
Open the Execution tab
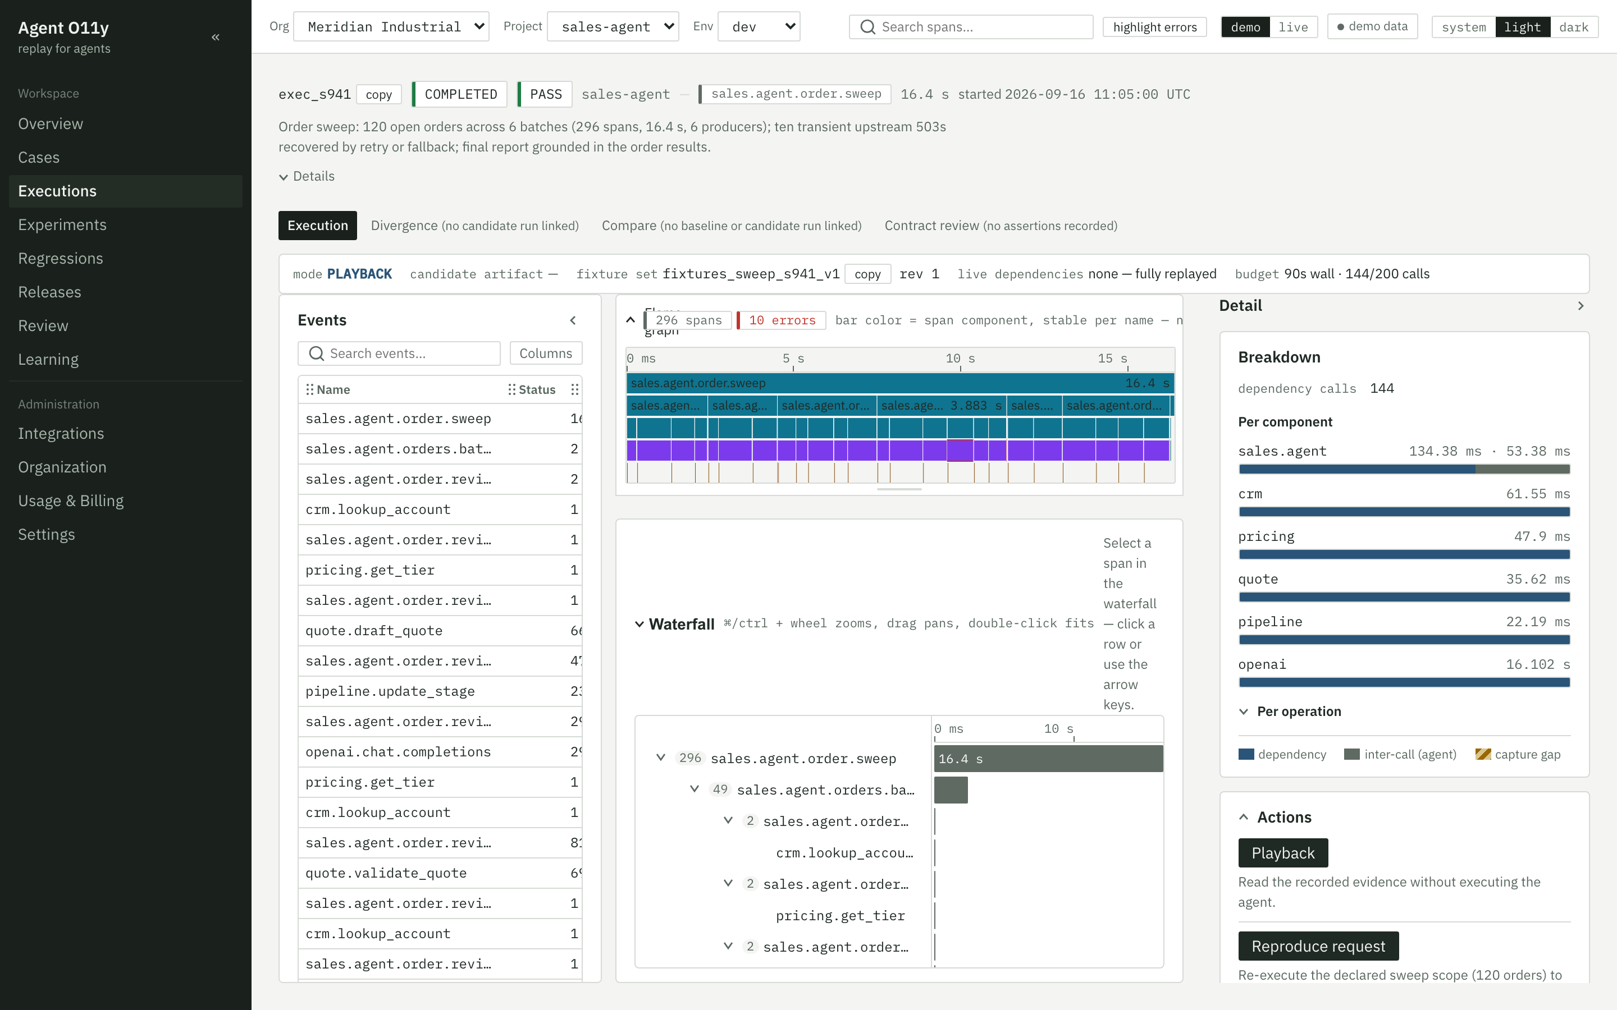point(317,226)
